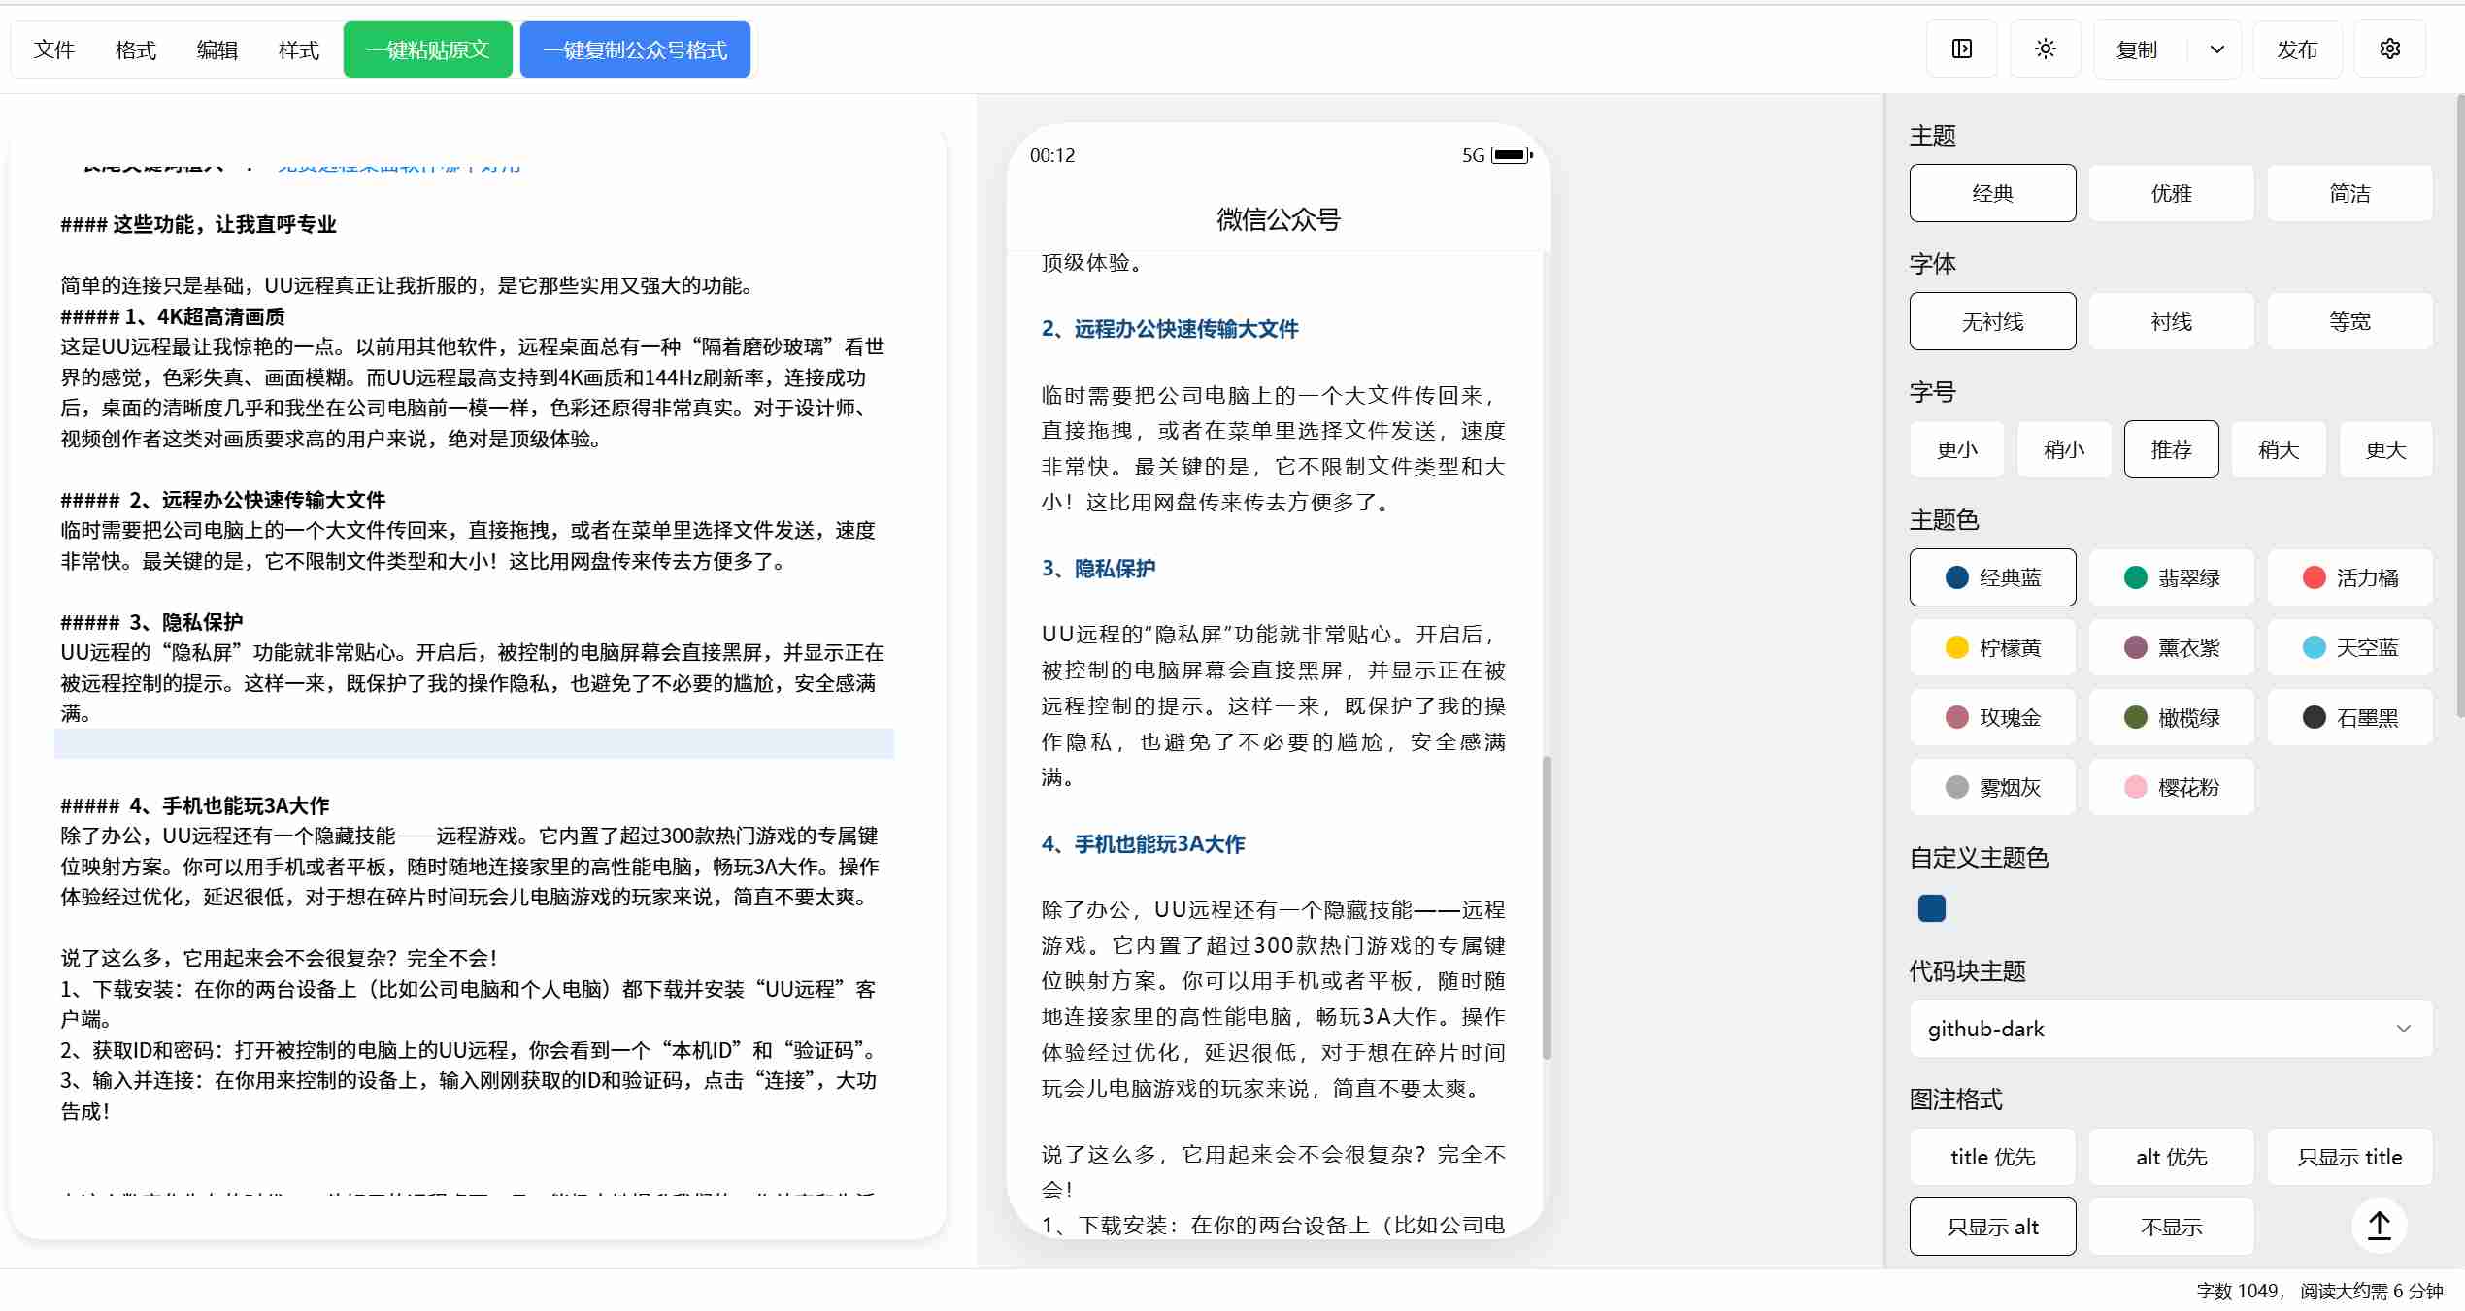The height and width of the screenshot is (1311, 2465).
Task: Pick the 薰衣紫 theme color
Action: [x=2171, y=647]
